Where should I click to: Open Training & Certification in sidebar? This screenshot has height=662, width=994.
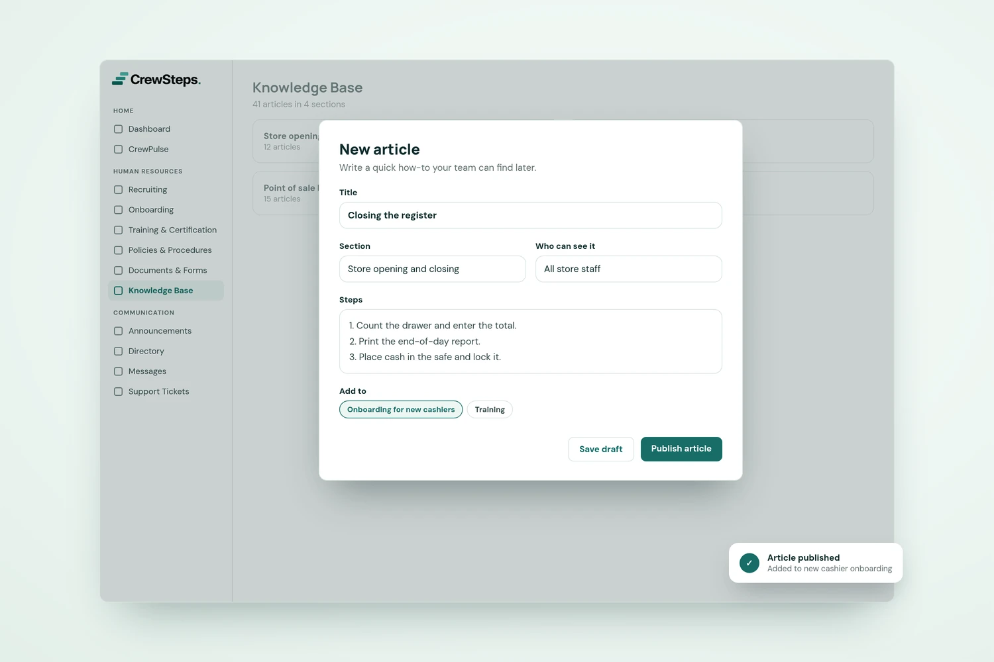pyautogui.click(x=166, y=230)
